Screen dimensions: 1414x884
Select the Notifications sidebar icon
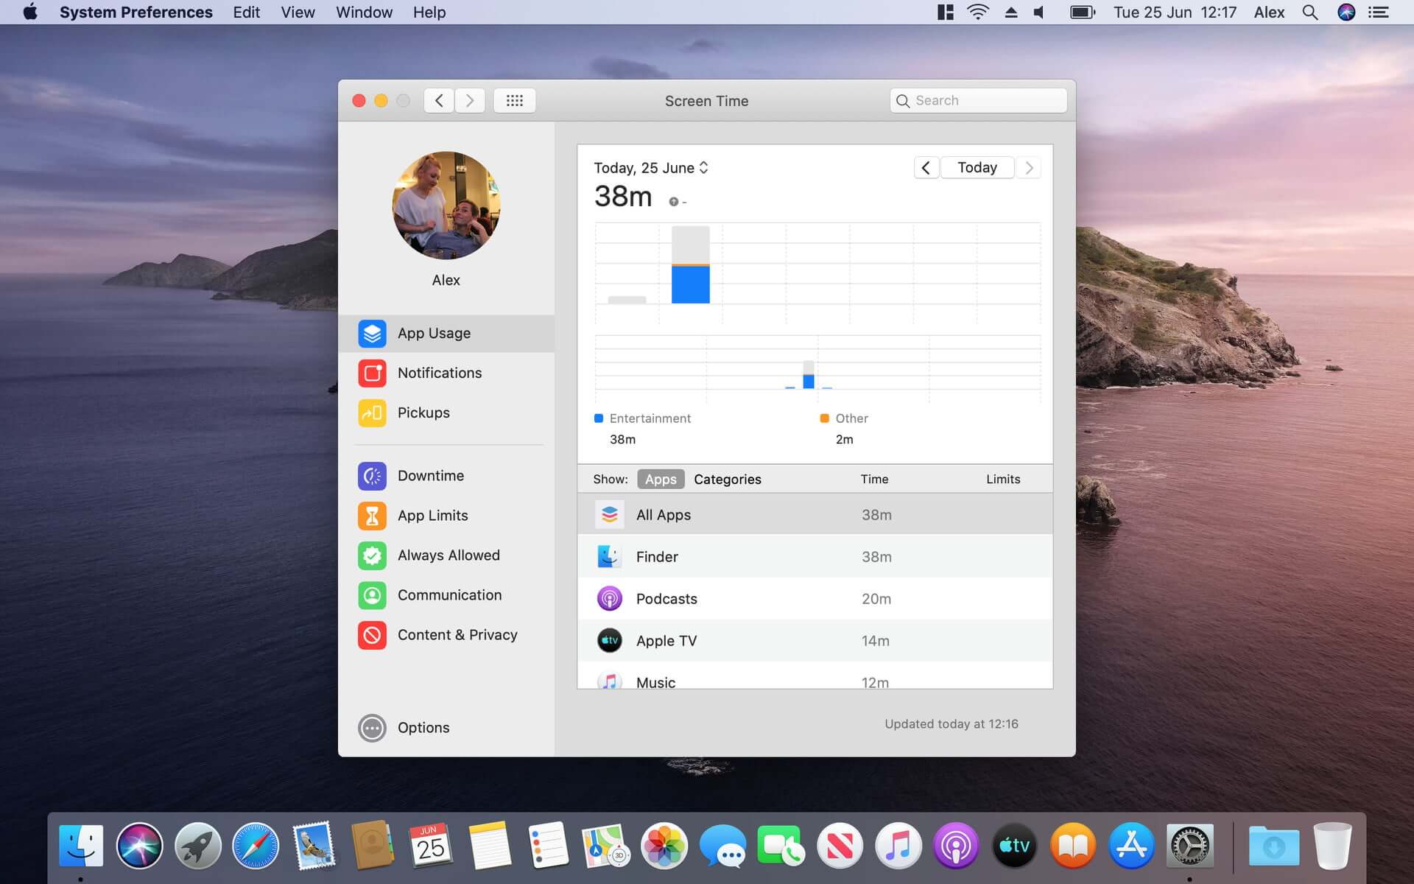click(x=372, y=372)
